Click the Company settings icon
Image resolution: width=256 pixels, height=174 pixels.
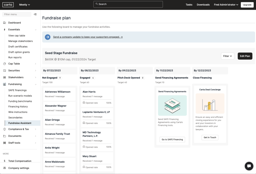tap(4, 168)
